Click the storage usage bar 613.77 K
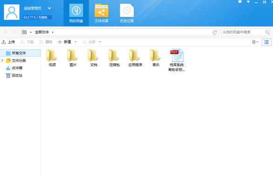273x177 pixels. [x=38, y=17]
